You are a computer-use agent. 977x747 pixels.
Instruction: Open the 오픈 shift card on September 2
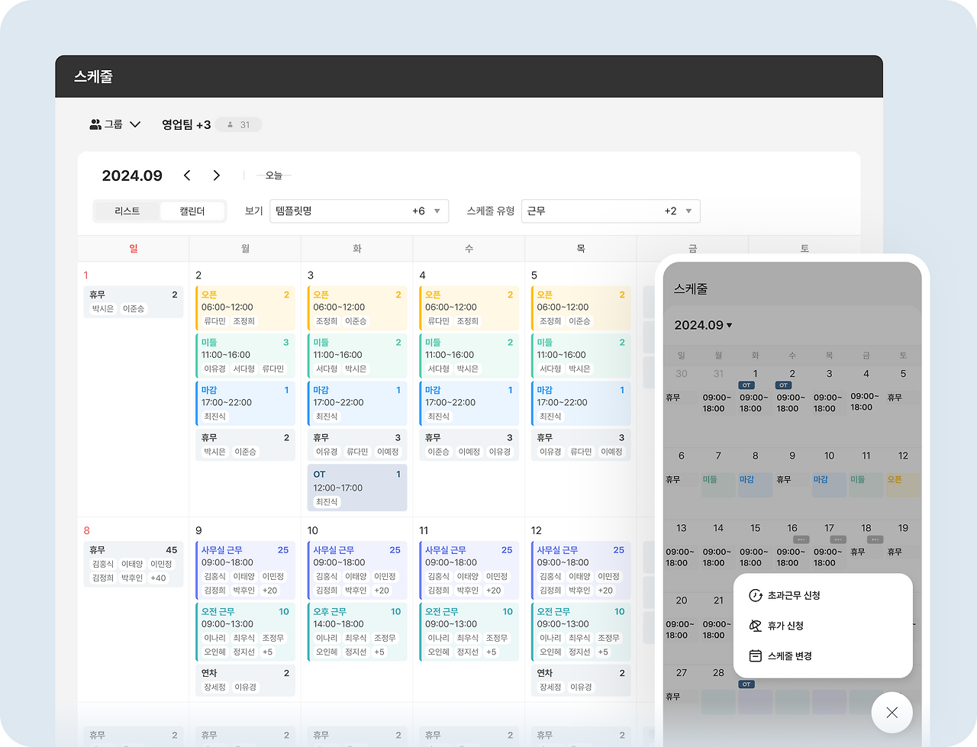[245, 307]
